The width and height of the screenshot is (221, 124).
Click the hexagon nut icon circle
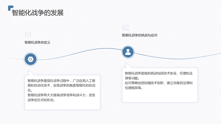tap(31, 59)
